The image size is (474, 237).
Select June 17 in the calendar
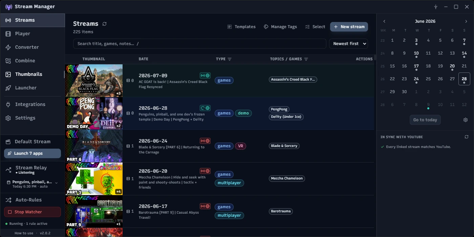tap(416, 66)
